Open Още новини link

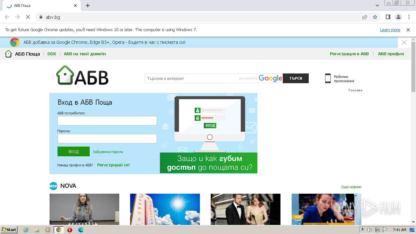pos(351,187)
